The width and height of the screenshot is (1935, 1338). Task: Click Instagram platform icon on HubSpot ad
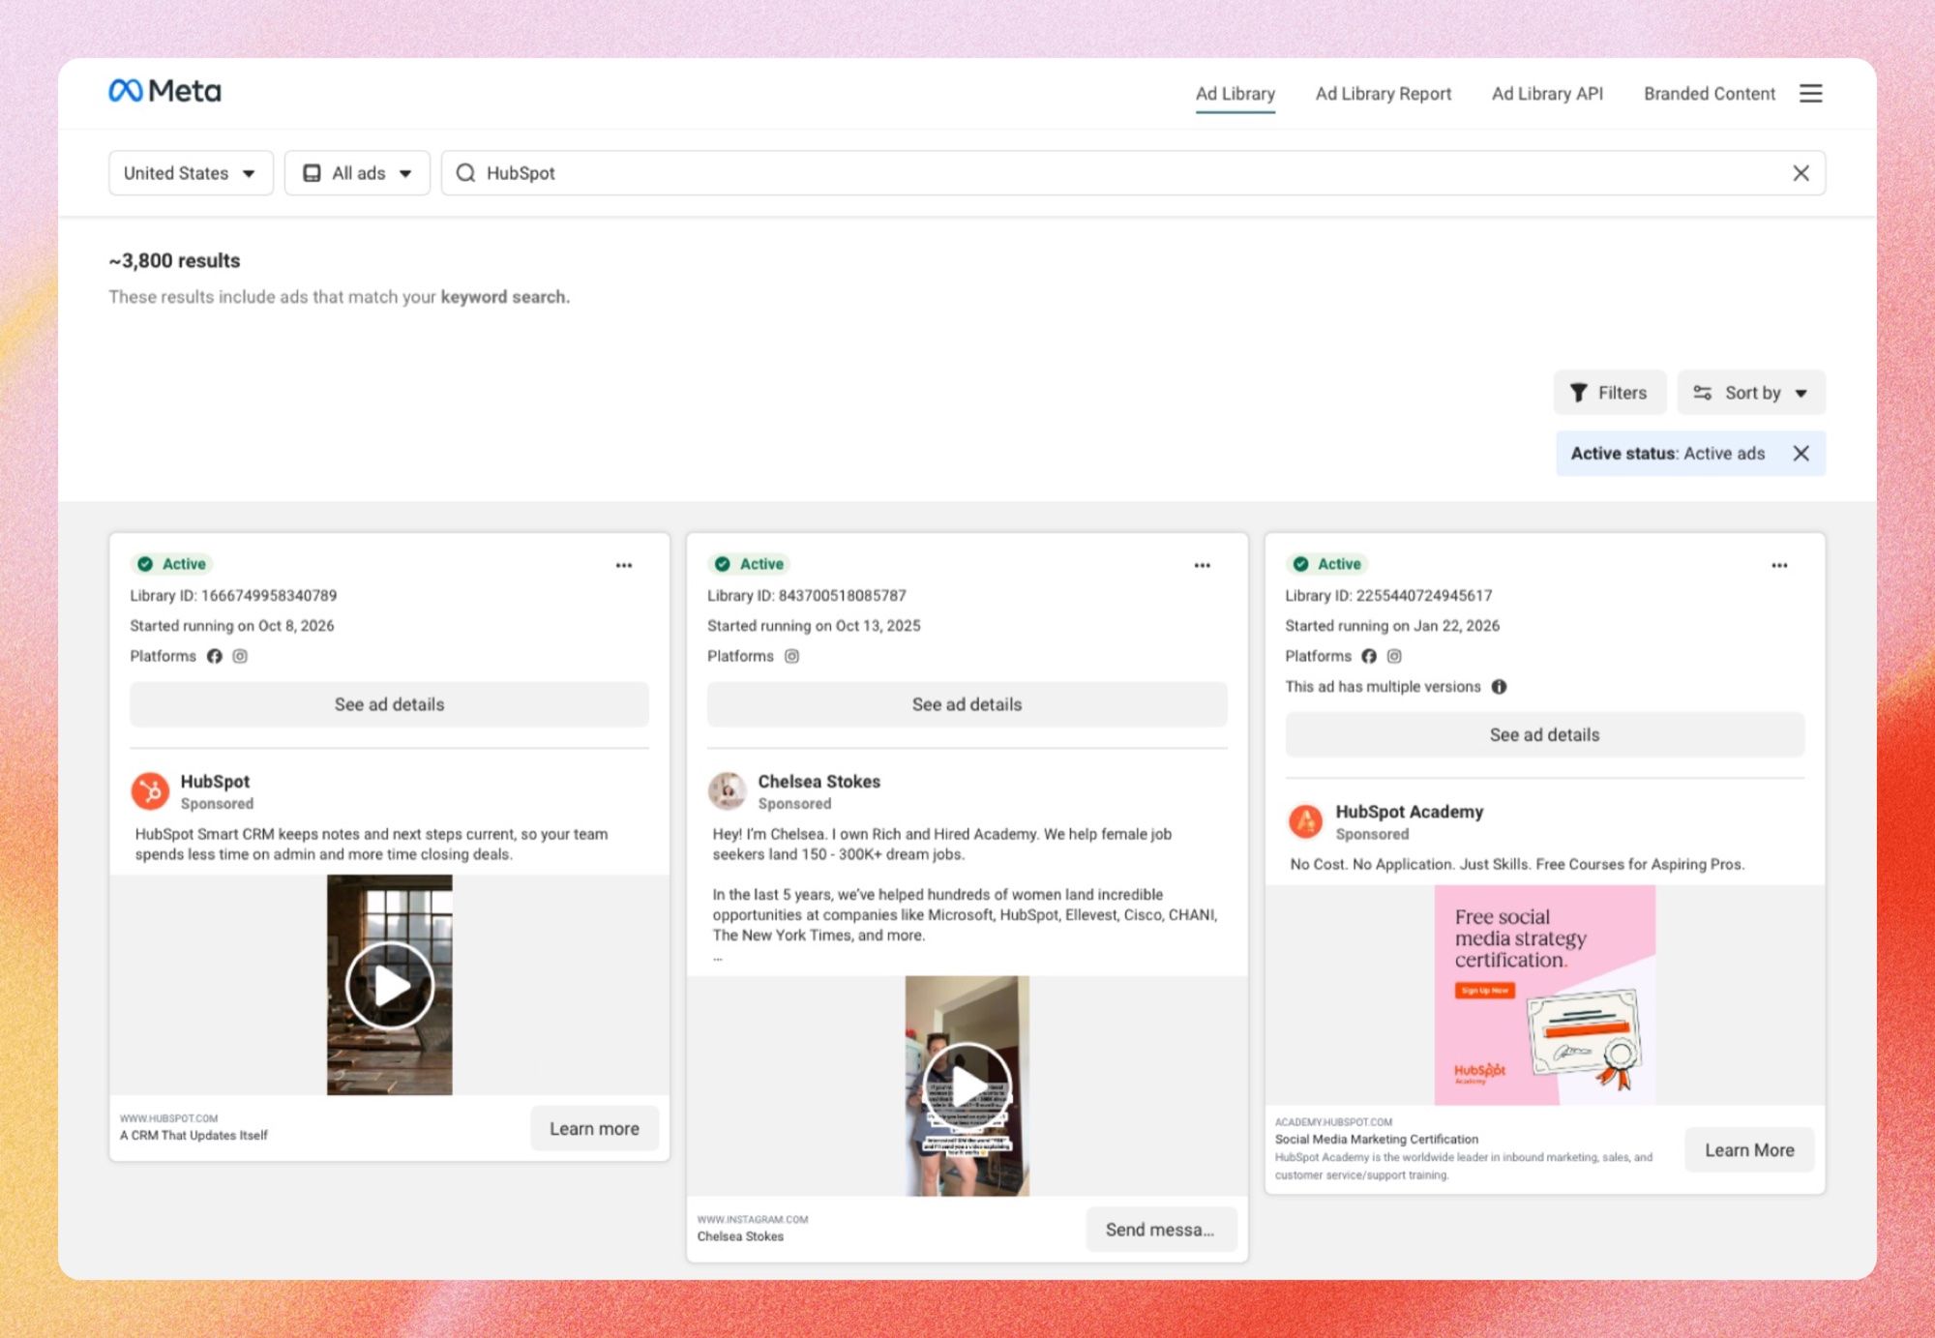pyautogui.click(x=240, y=656)
